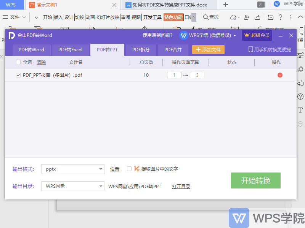Open the cloud sync status icon

(x=233, y=17)
